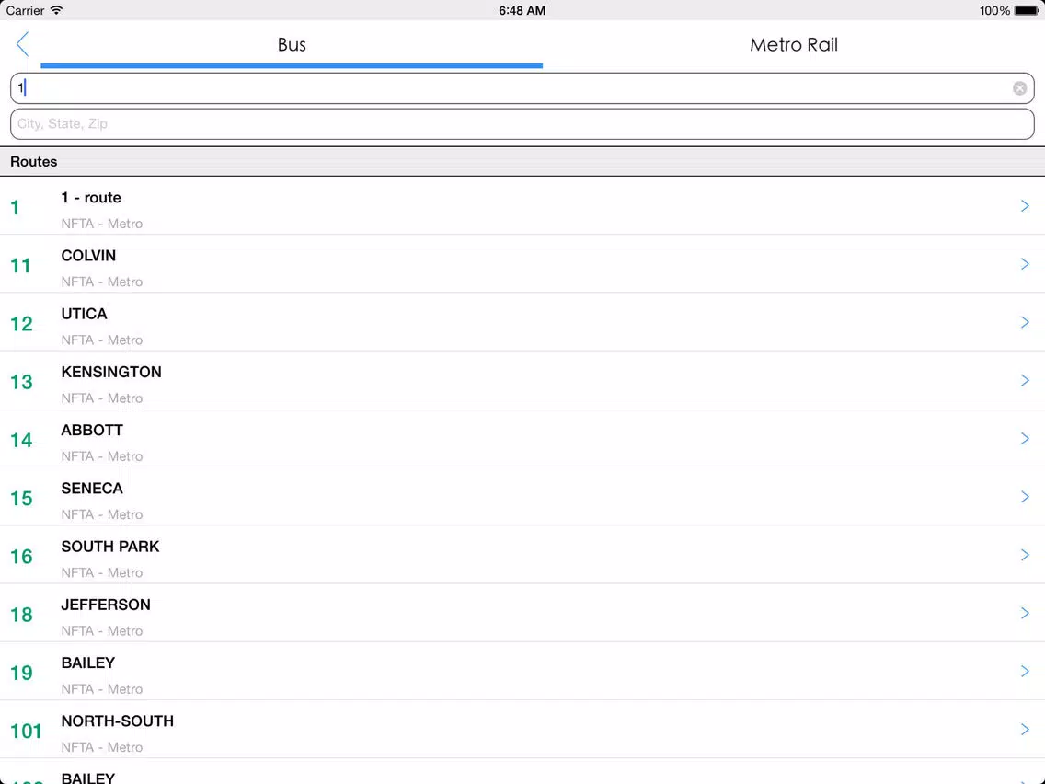1045x784 pixels.
Task: Focus the route search field containing 1
Action: (522, 88)
